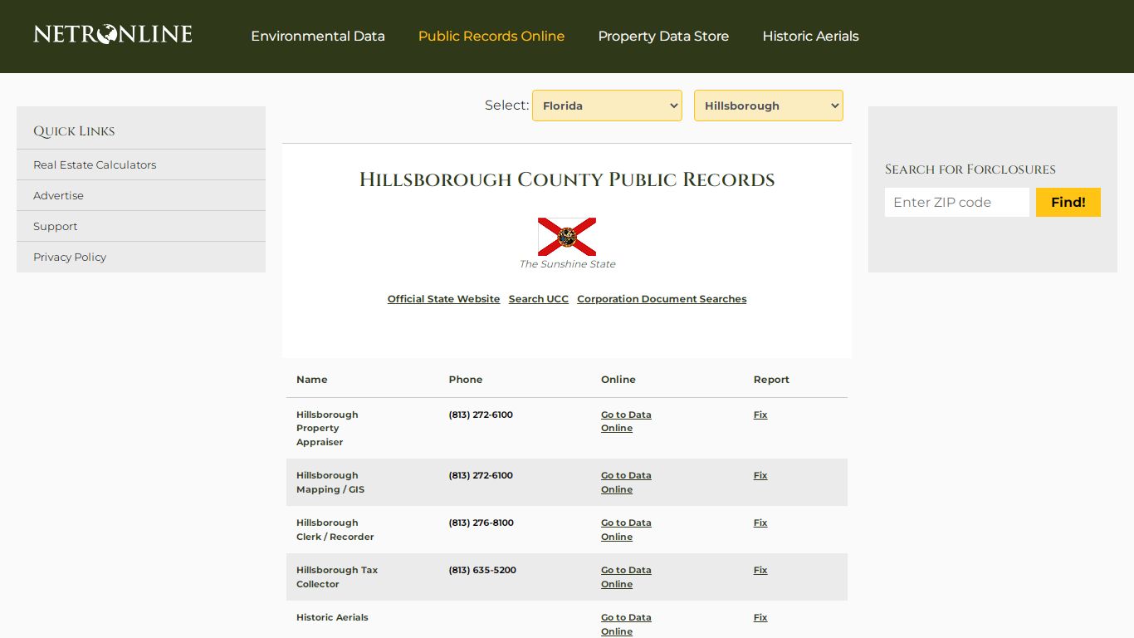1134x638 pixels.
Task: Click Search for Forclosures heading
Action: (x=970, y=169)
